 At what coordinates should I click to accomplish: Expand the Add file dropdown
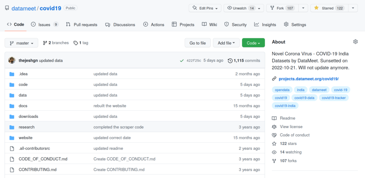(226, 43)
